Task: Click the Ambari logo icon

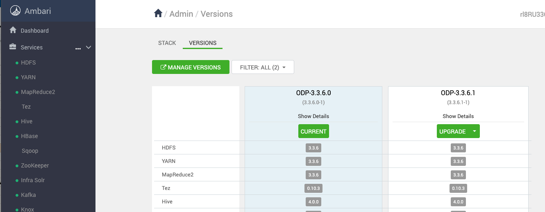Action: pos(15,11)
